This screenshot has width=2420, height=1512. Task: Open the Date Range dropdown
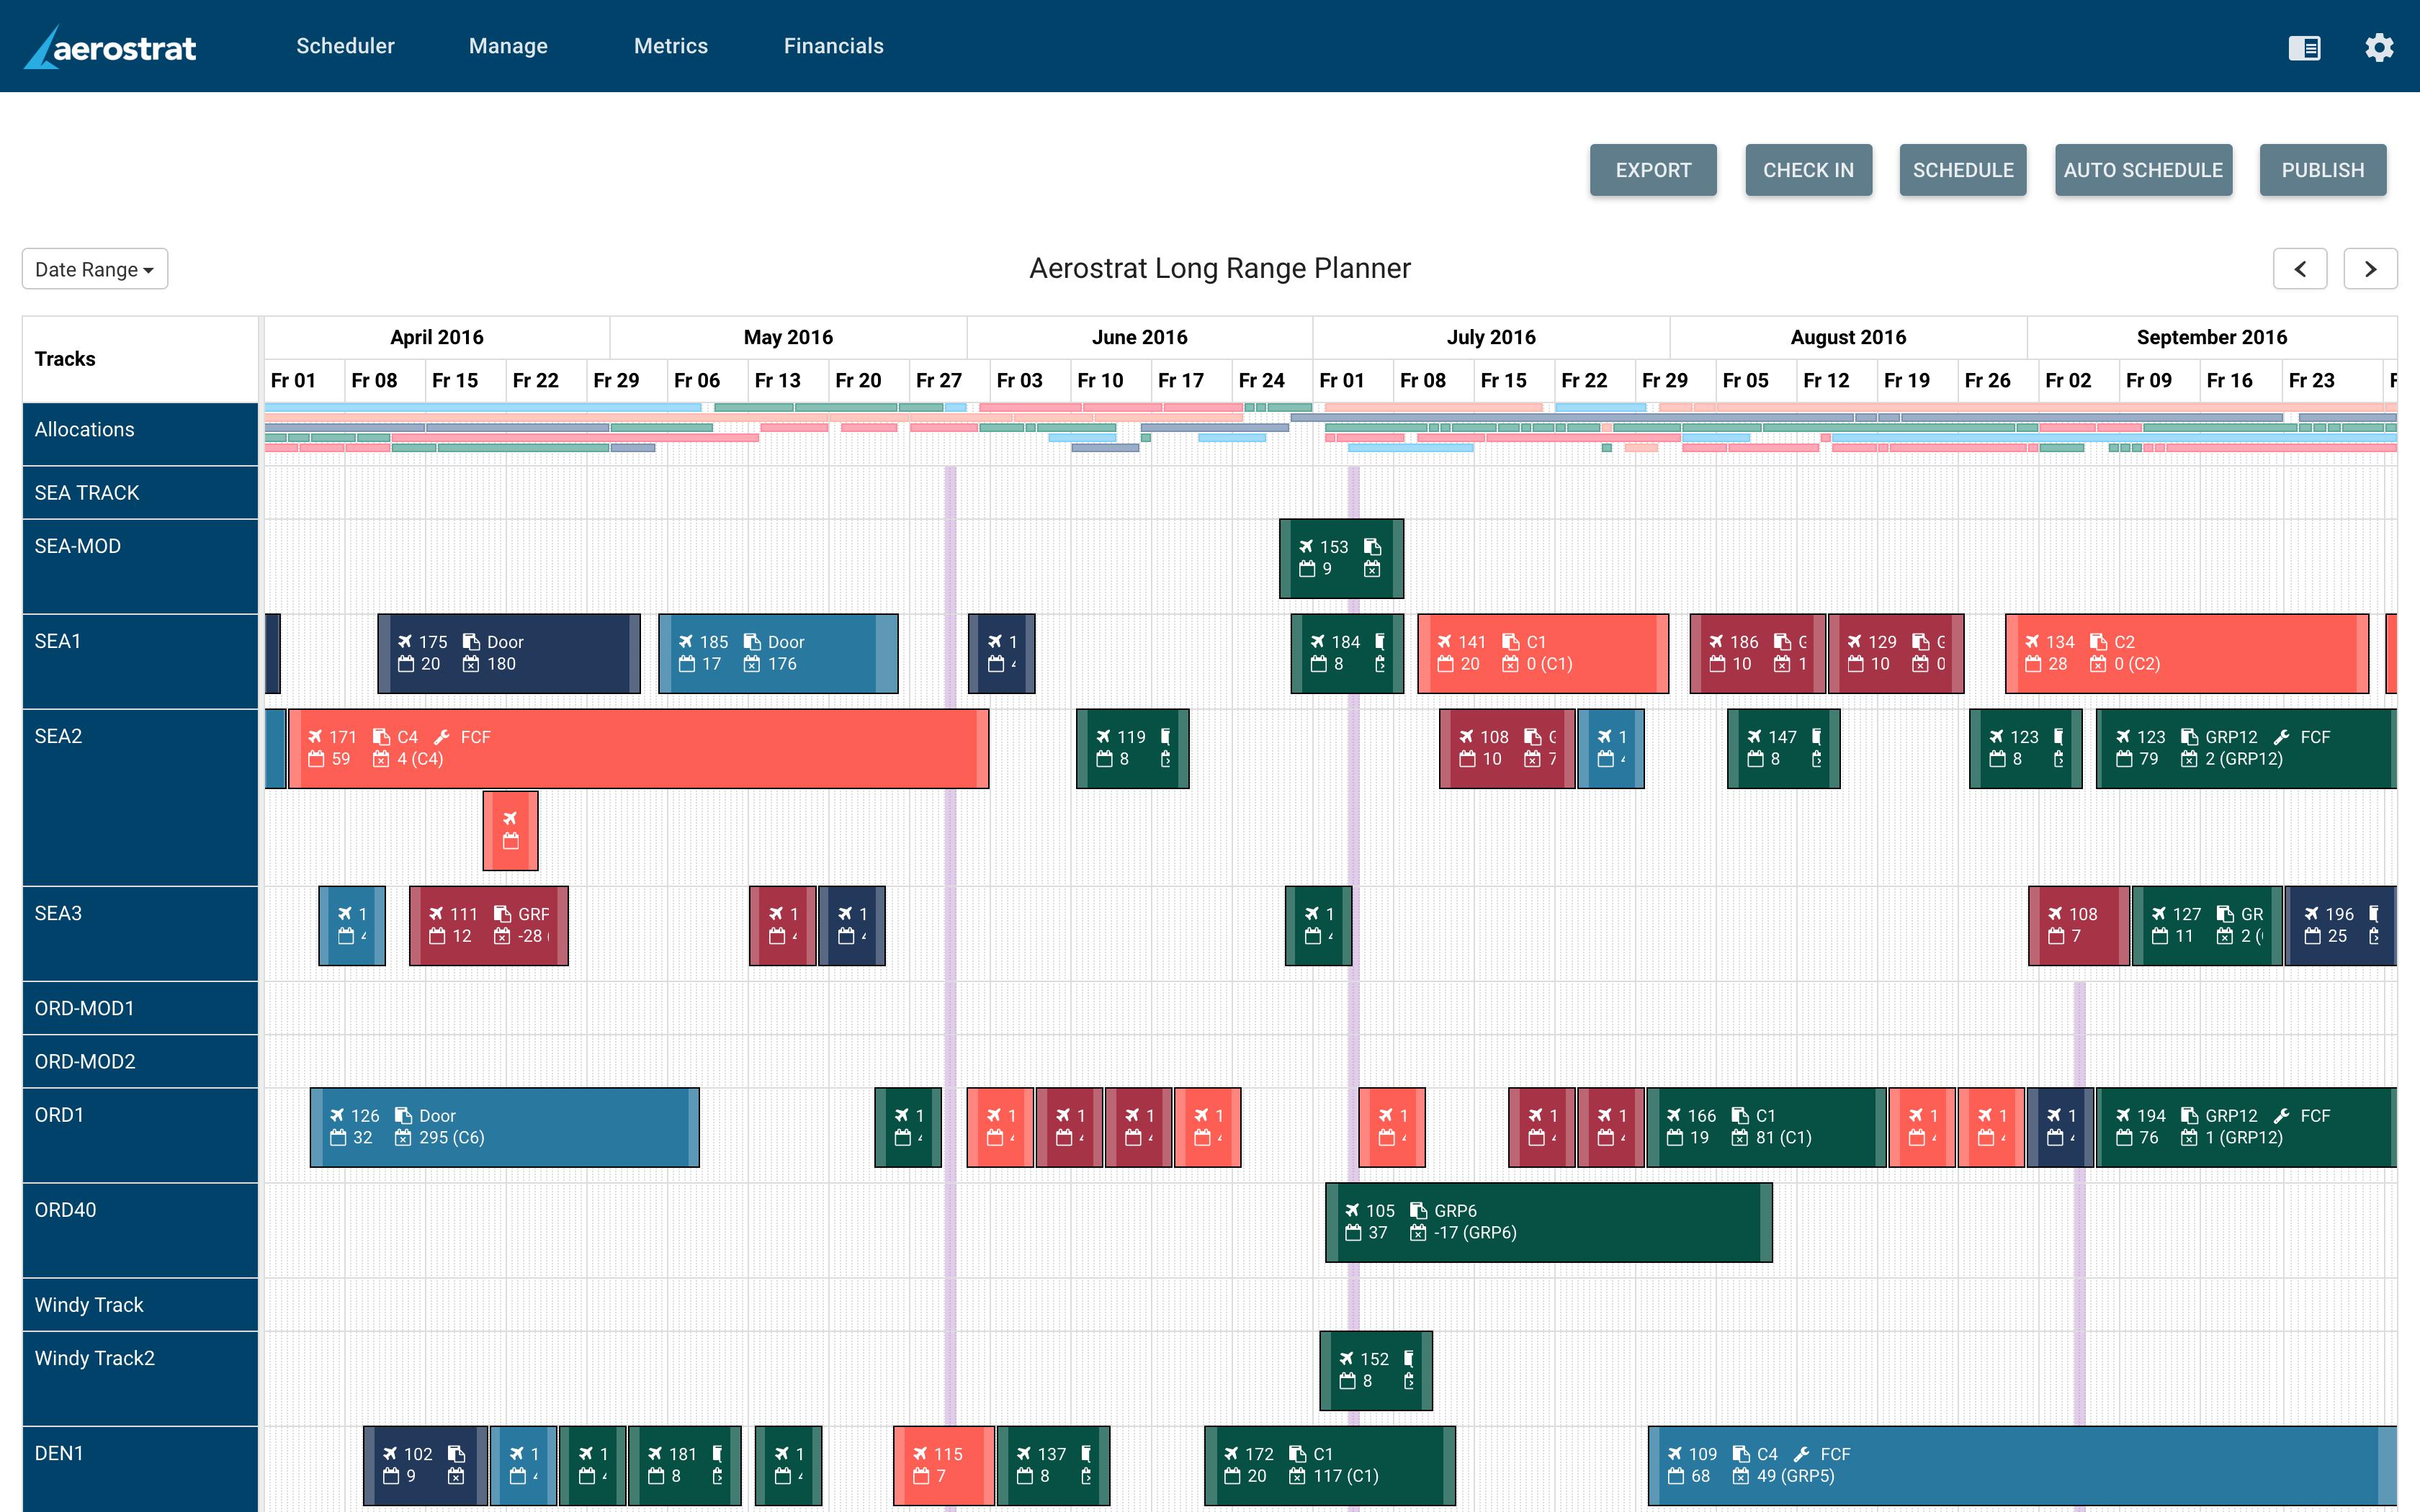95,269
